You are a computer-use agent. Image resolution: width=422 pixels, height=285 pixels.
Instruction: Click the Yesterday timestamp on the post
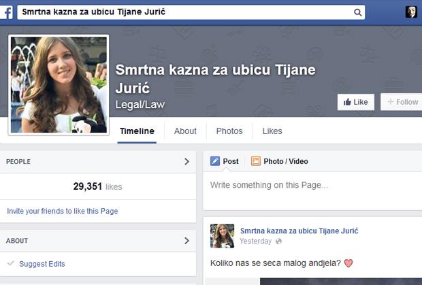point(256,241)
